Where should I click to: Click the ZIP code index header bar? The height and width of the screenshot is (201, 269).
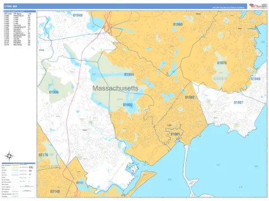tap(20, 11)
